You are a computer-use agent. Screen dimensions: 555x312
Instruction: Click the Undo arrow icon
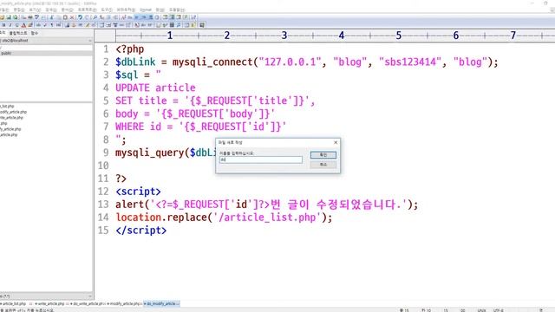coord(81,17)
